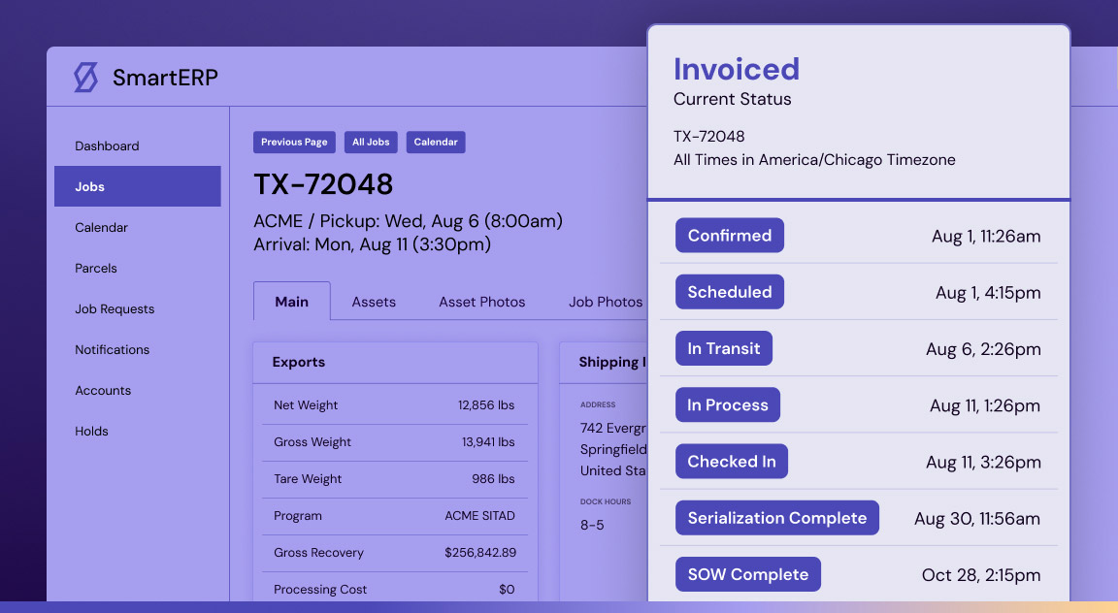Image resolution: width=1118 pixels, height=613 pixels.
Task: Open the Asset Photos tab
Action: [x=481, y=302]
